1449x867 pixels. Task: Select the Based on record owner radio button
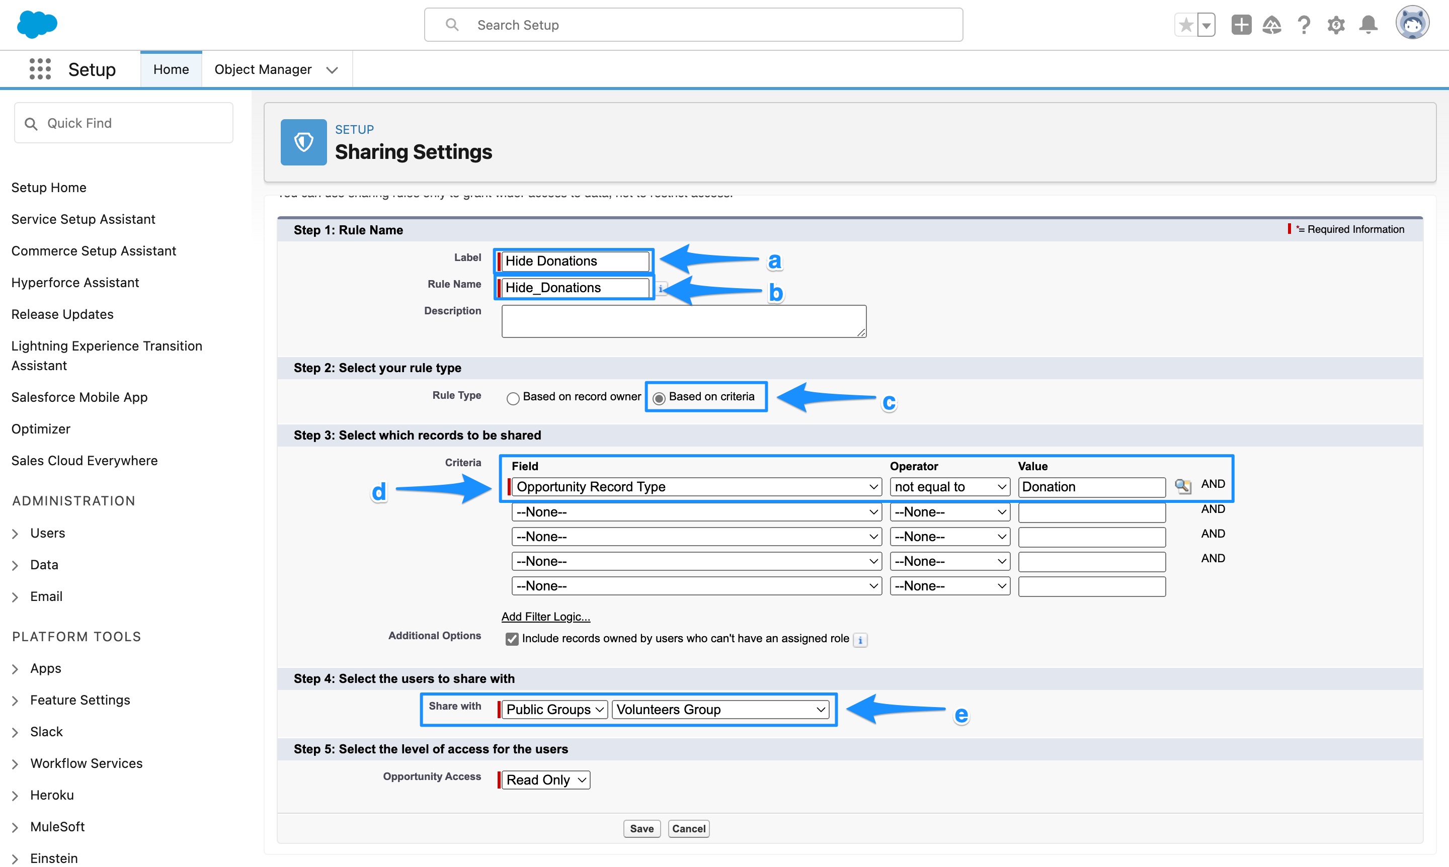(513, 398)
